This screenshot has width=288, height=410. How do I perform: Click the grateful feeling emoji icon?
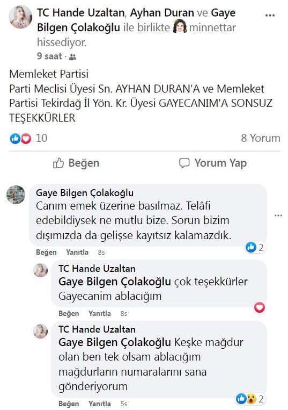pyautogui.click(x=180, y=27)
